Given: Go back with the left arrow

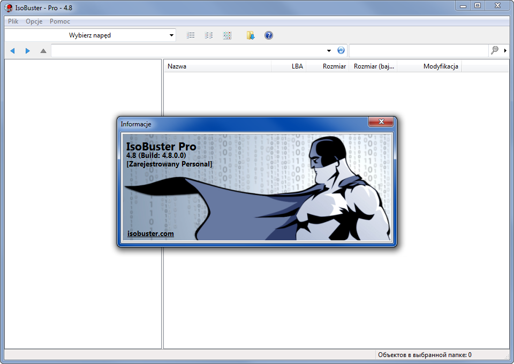Looking at the screenshot, I should pyautogui.click(x=12, y=51).
